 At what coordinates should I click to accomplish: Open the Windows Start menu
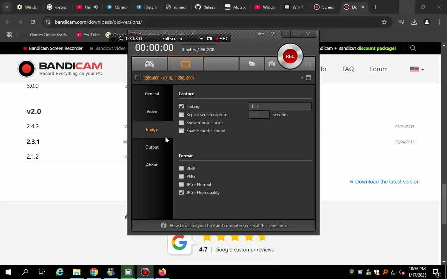8,272
